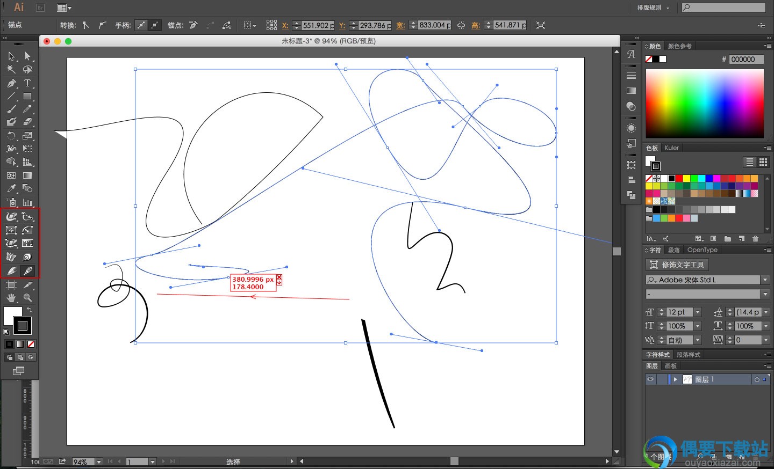The height and width of the screenshot is (469, 774).
Task: Select the Scale tool
Action: [27, 136]
